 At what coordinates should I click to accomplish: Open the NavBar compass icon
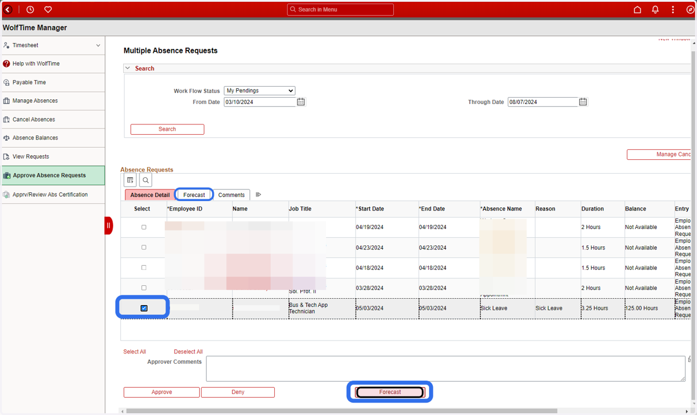[x=690, y=9]
